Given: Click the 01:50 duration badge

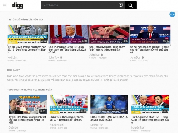Looking at the screenshot, I should click(83, 111).
